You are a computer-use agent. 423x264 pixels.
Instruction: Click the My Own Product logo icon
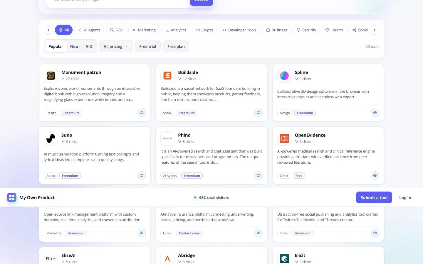tap(12, 197)
